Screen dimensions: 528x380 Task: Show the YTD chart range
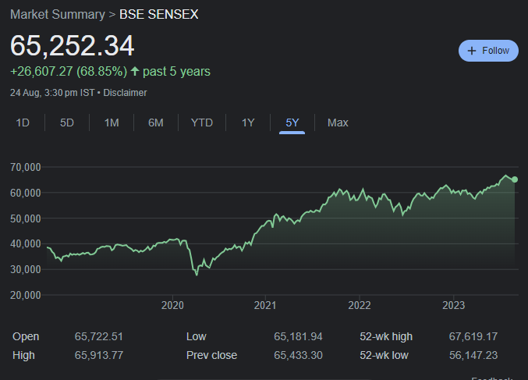[202, 123]
